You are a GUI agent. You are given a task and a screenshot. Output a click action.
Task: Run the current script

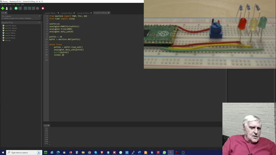point(16,8)
